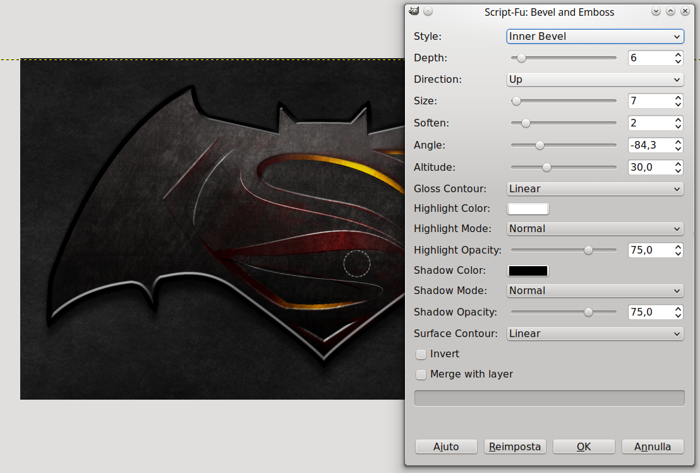Increase Shadow Opacity with the up stepper arrow
This screenshot has height=473, width=700.
(679, 309)
